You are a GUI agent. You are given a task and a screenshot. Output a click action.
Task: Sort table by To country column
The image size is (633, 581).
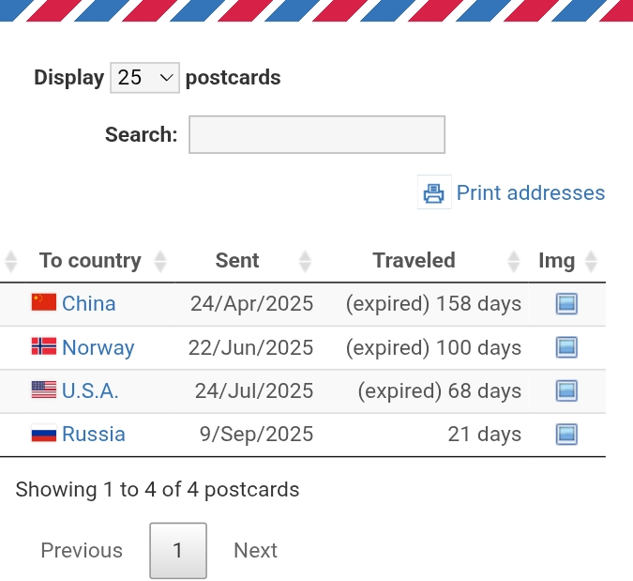pyautogui.click(x=90, y=261)
